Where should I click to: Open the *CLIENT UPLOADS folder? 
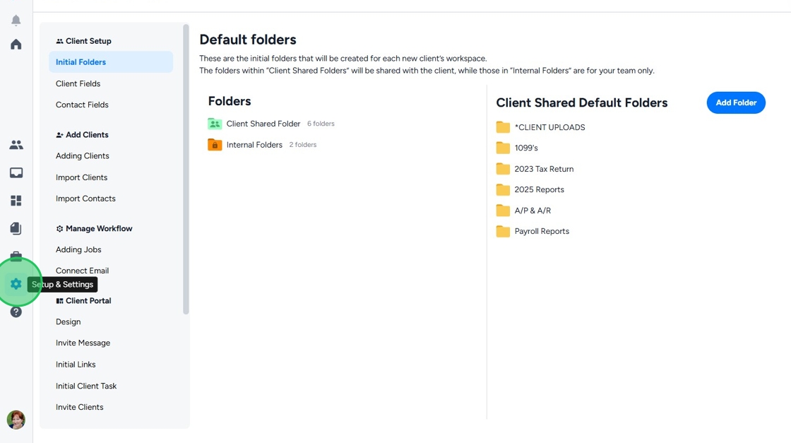pos(549,128)
